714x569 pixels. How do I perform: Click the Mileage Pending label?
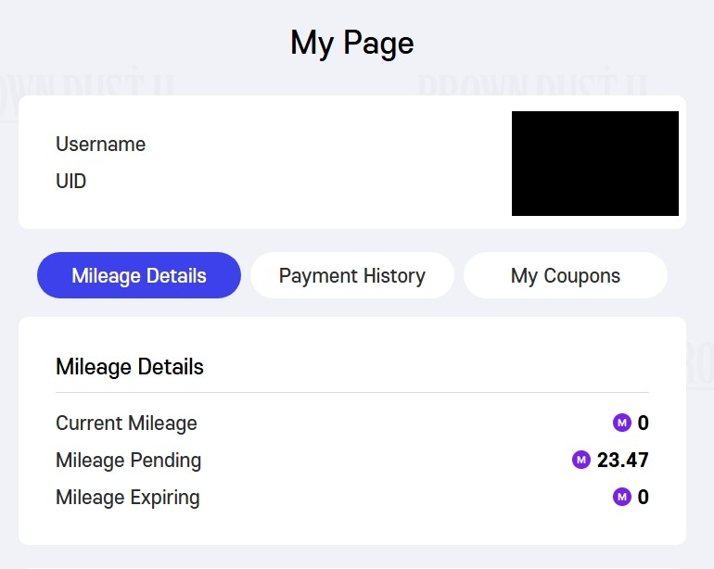pos(128,461)
